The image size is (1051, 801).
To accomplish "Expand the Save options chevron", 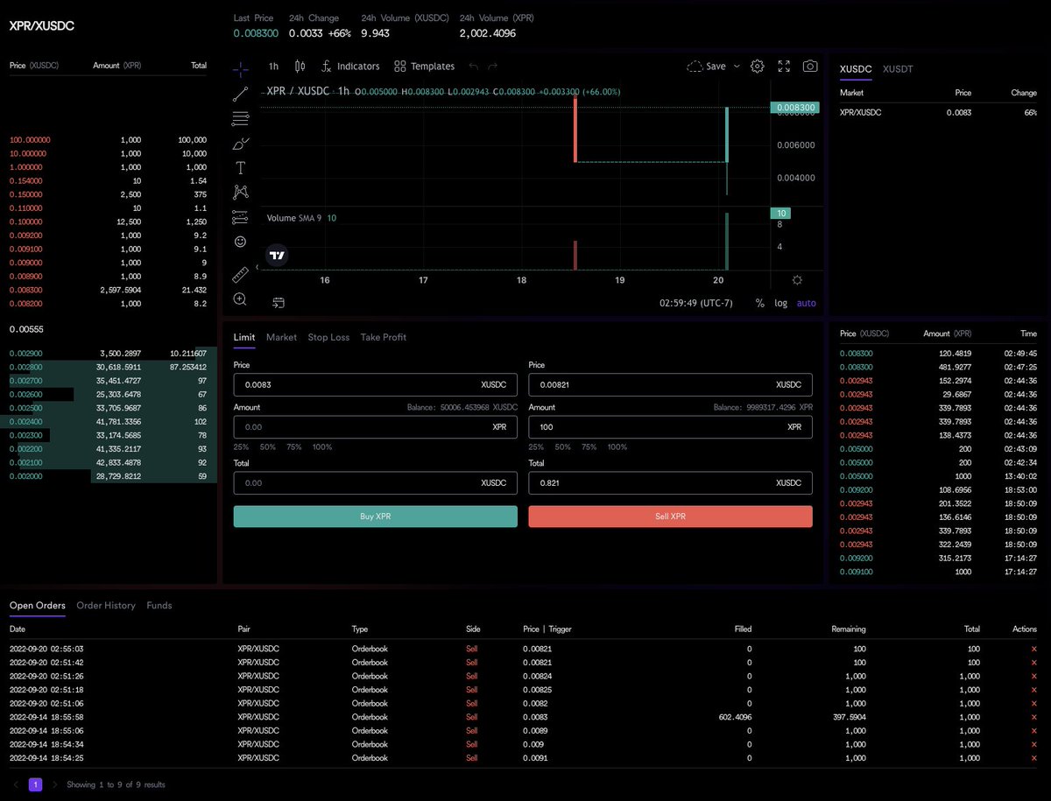I will click(x=737, y=67).
